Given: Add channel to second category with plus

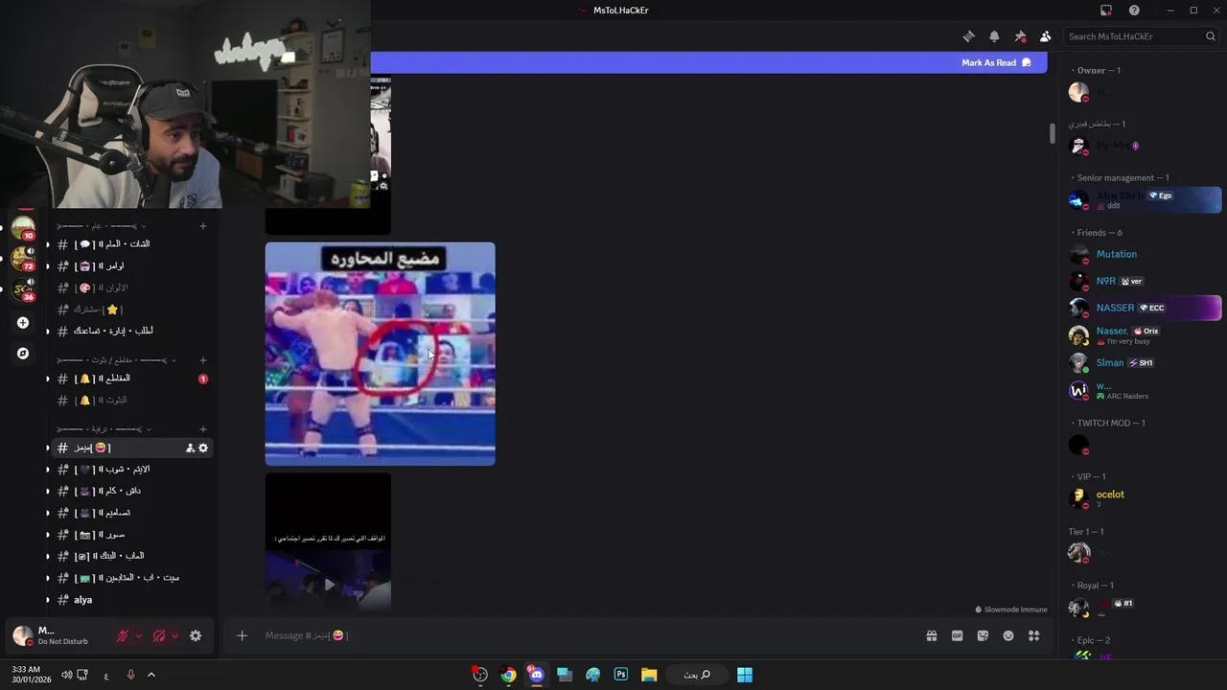Looking at the screenshot, I should coord(203,360).
